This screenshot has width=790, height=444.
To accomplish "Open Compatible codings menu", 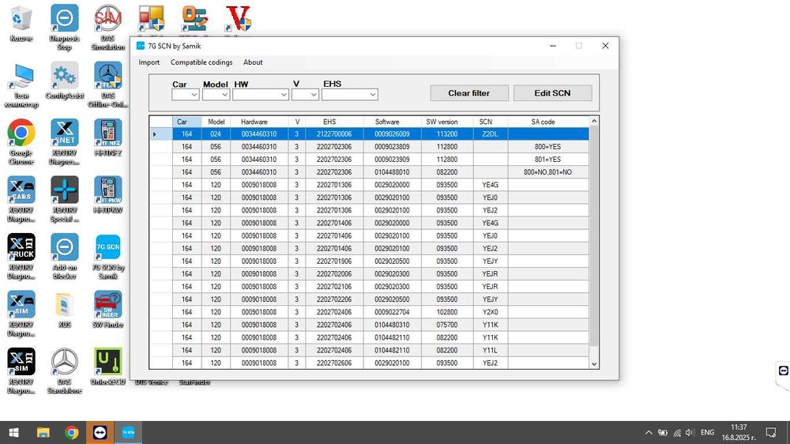I will 201,62.
